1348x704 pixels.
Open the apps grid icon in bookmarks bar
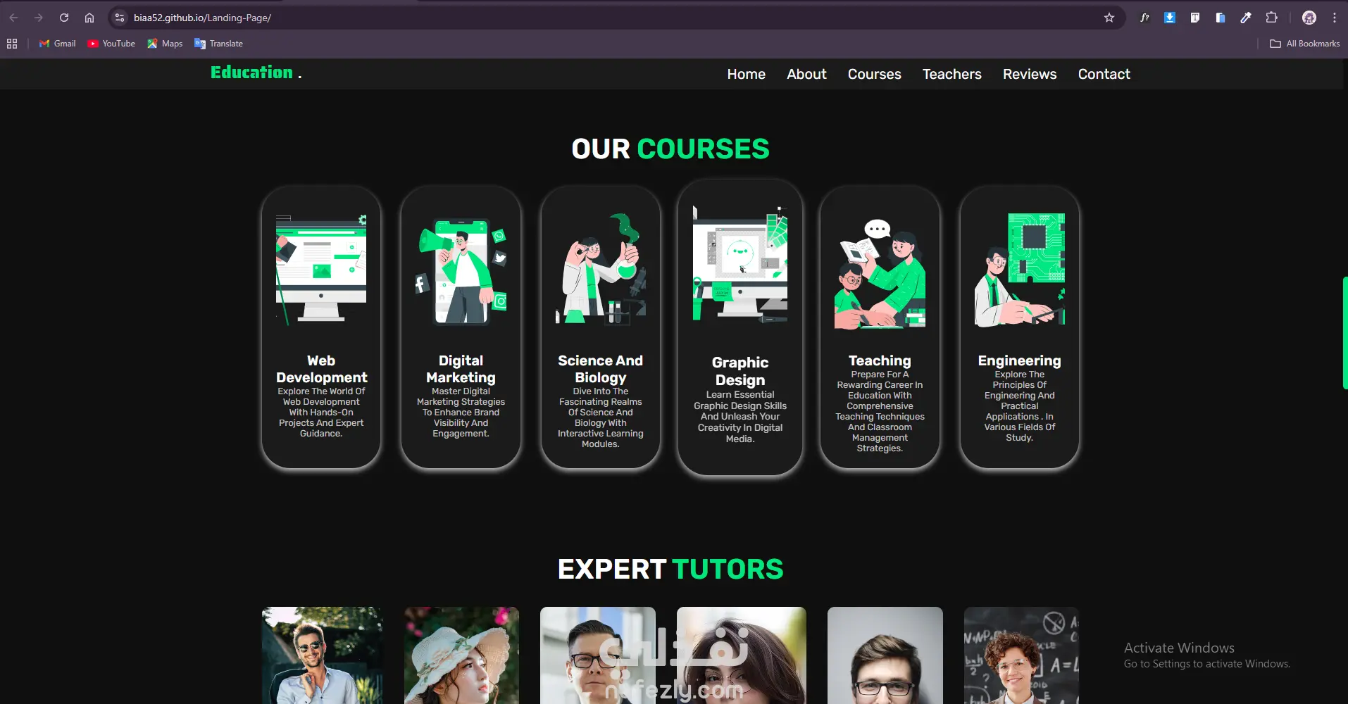pos(12,44)
